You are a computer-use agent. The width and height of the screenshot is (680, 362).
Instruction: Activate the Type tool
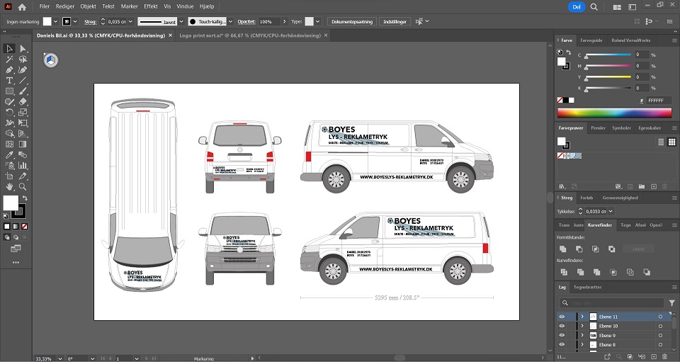[9, 81]
